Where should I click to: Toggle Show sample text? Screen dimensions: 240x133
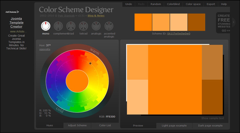(x=212, y=118)
